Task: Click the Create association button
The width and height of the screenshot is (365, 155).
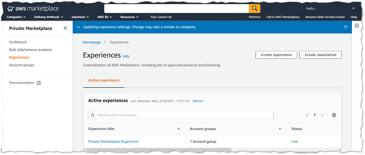Action: (x=320, y=55)
